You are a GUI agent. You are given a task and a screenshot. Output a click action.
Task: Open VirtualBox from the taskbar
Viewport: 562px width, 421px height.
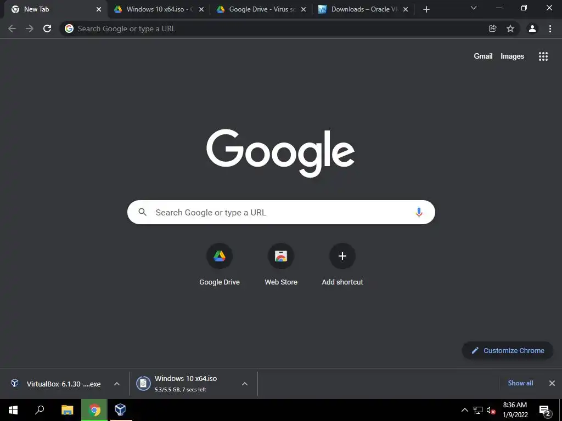(x=120, y=410)
